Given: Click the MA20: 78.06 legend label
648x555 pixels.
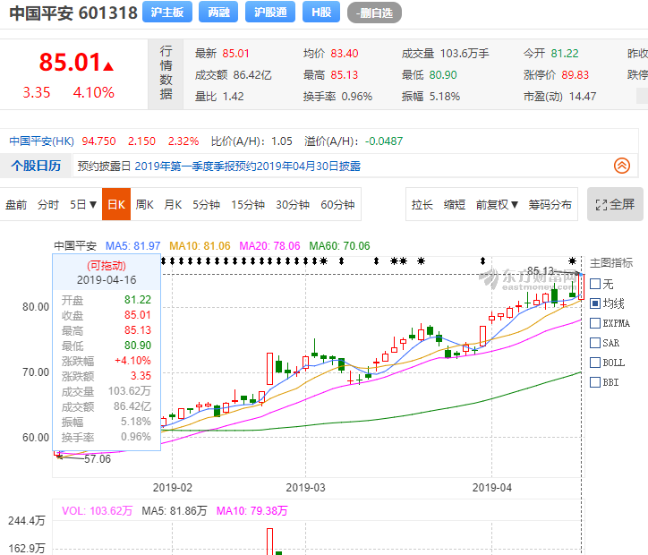Looking at the screenshot, I should tap(269, 246).
